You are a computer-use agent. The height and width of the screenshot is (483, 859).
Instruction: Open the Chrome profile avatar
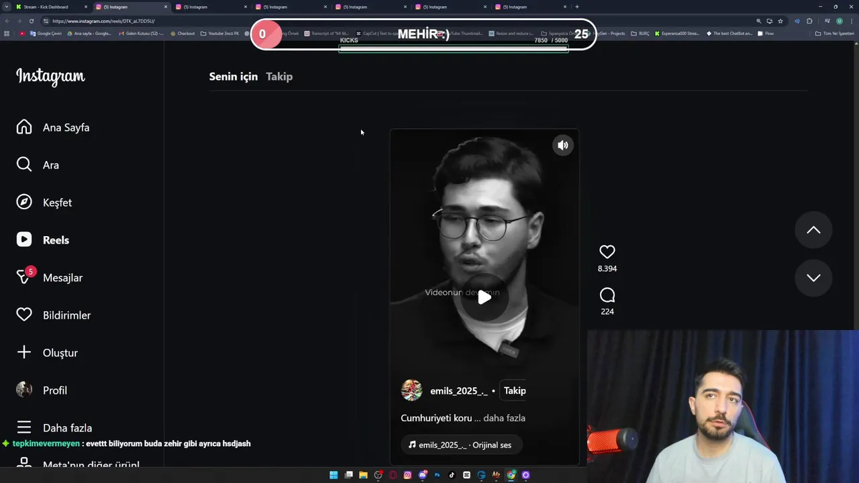(x=840, y=21)
